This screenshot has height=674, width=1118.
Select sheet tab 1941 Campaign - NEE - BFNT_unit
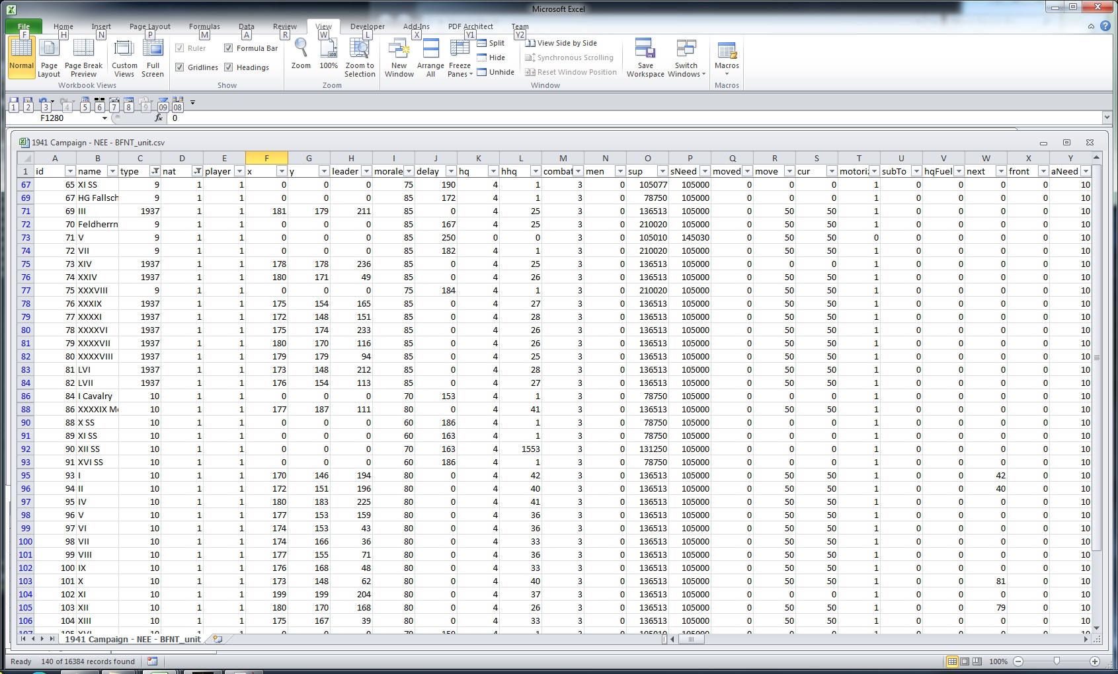[x=132, y=639]
